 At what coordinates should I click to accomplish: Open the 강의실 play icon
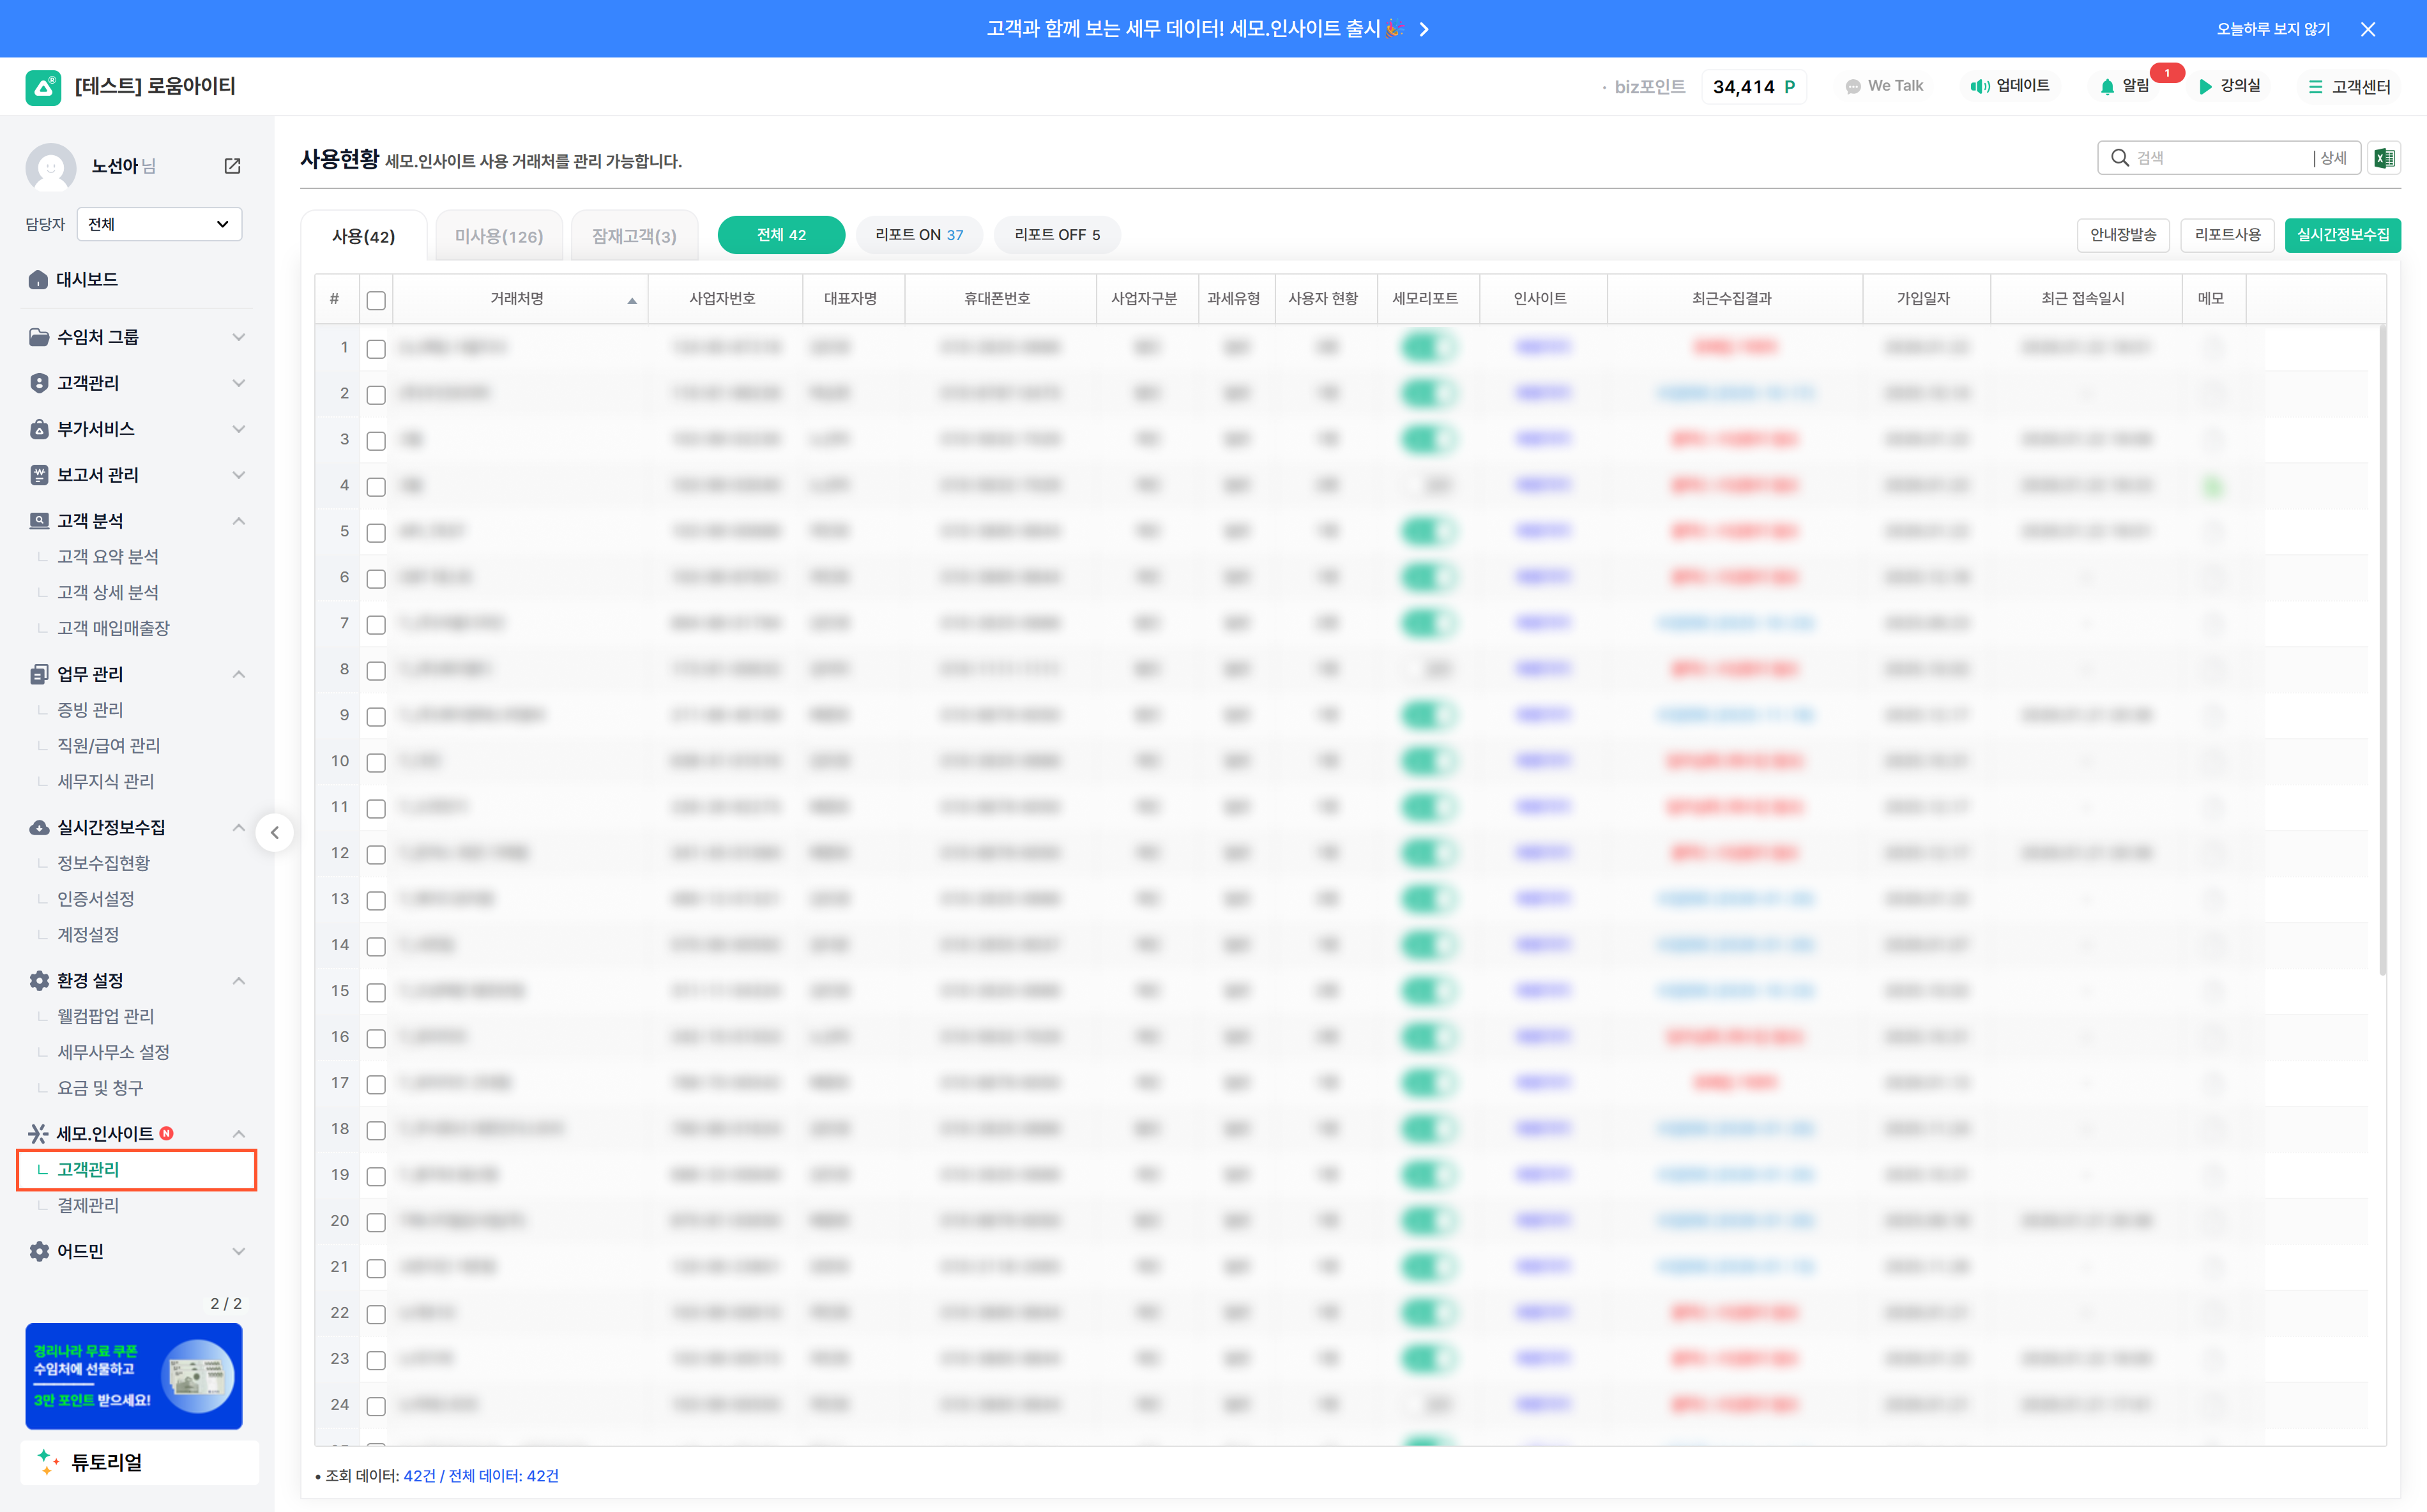point(2205,86)
